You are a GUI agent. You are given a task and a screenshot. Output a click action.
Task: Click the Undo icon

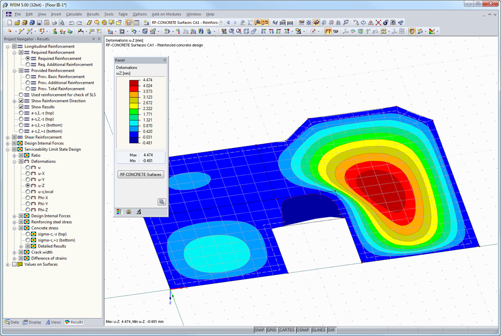(71, 23)
